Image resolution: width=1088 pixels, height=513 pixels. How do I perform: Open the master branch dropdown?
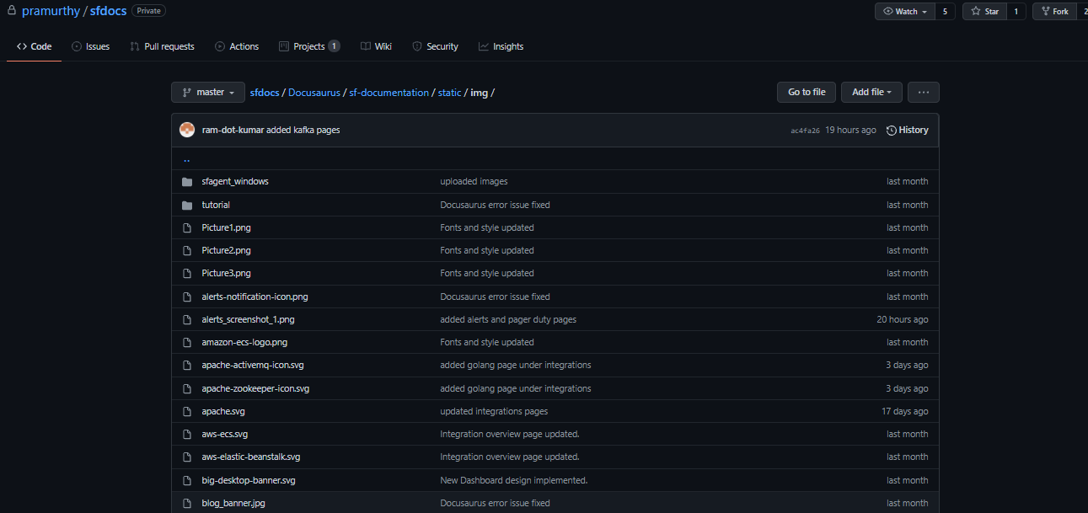pyautogui.click(x=208, y=93)
